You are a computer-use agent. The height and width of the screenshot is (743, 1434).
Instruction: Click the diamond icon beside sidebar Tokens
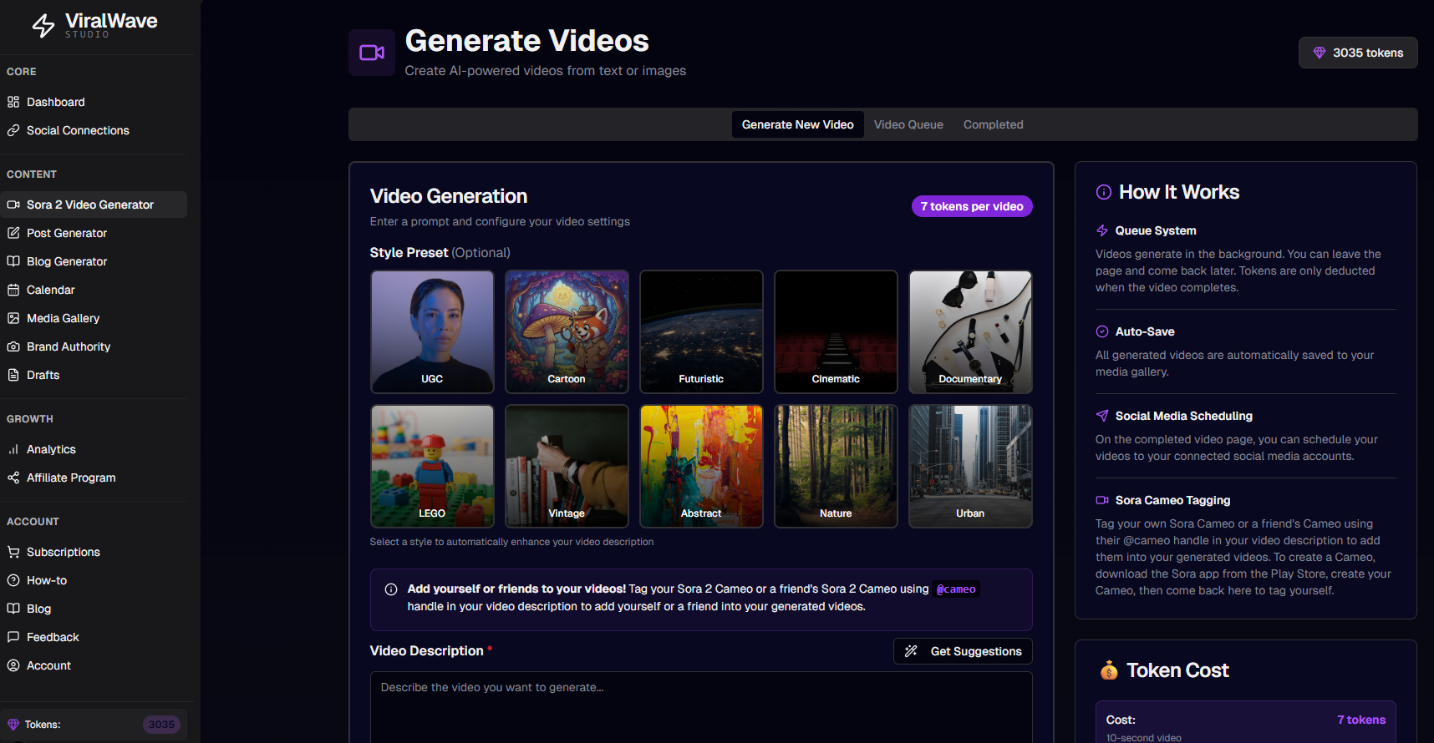pos(13,725)
